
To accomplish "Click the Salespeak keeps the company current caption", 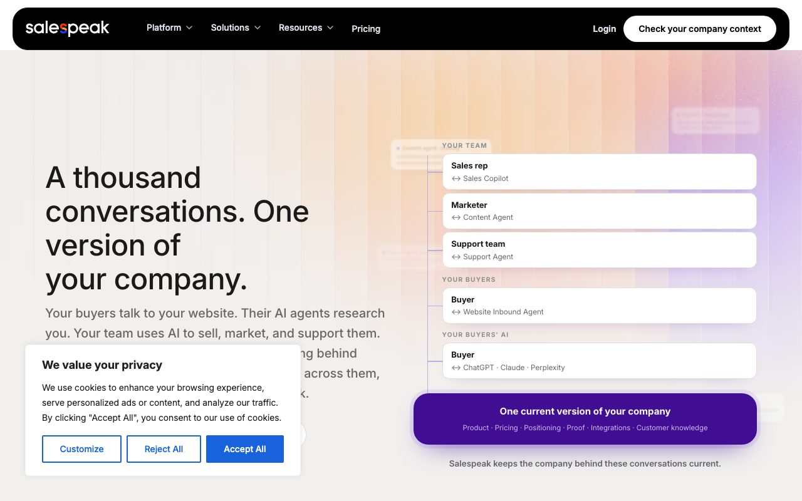I will 585,464.
